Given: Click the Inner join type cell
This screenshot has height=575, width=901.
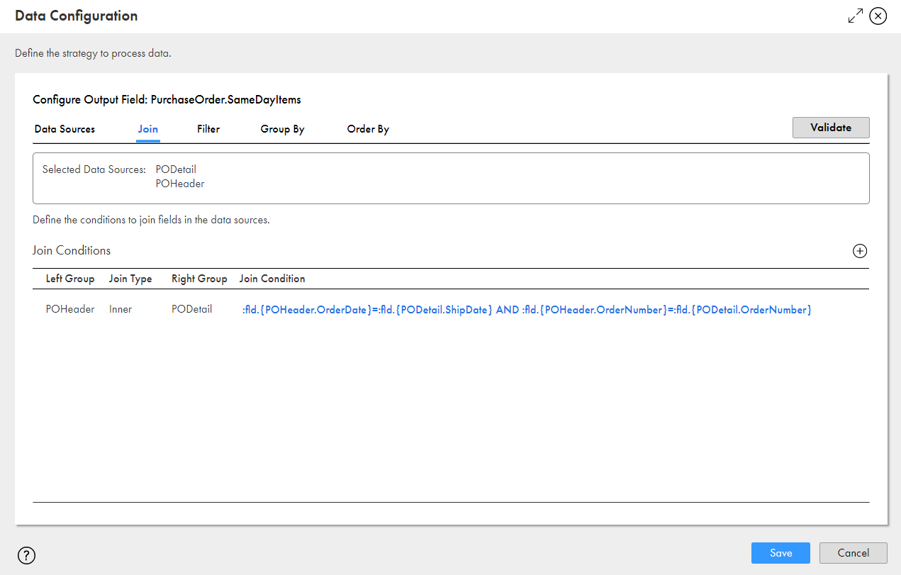Looking at the screenshot, I should pyautogui.click(x=121, y=309).
